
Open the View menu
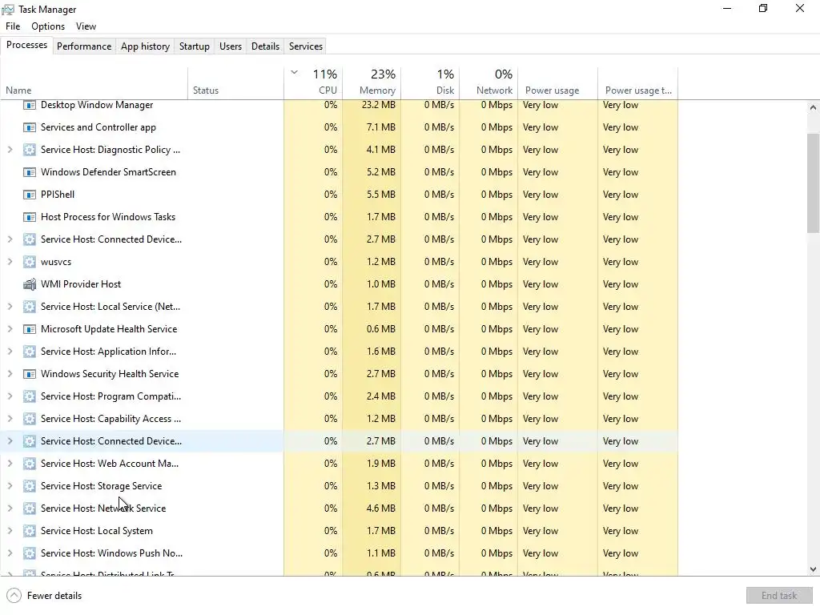86,26
